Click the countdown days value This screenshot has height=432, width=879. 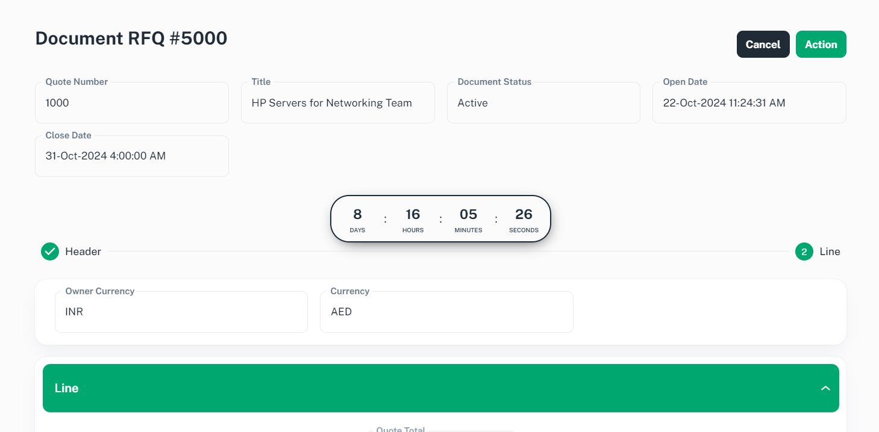click(x=357, y=214)
